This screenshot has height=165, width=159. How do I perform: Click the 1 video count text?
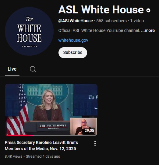[x=137, y=21]
